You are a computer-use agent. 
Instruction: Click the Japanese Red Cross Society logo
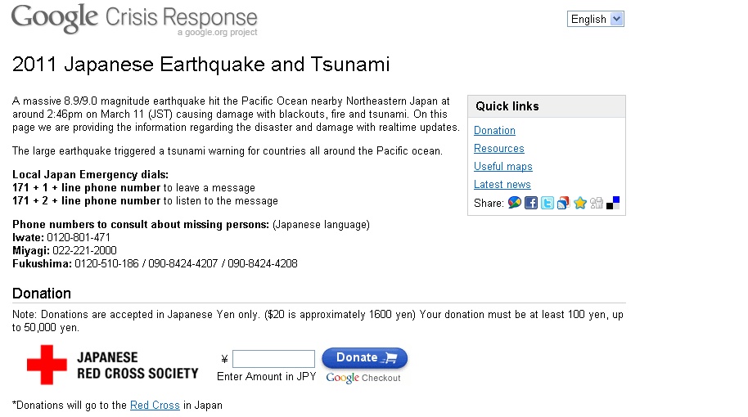point(113,365)
